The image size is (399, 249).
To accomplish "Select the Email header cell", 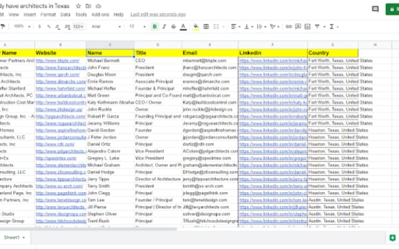I will tap(210, 53).
